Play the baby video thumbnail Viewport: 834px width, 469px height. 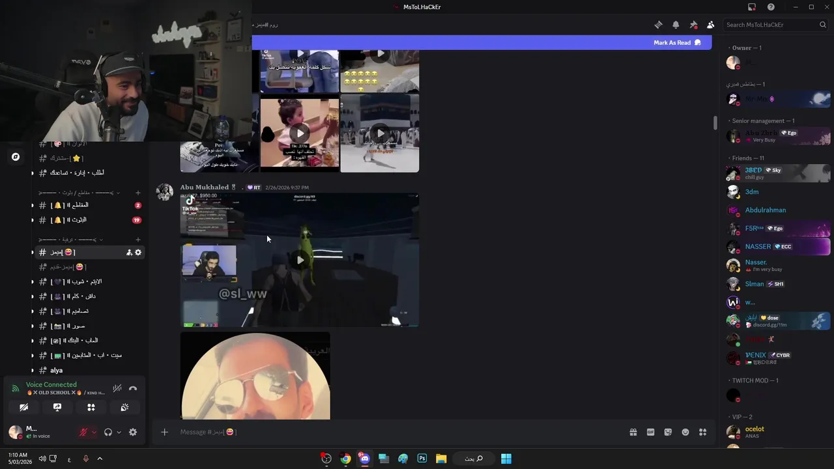[x=299, y=133]
